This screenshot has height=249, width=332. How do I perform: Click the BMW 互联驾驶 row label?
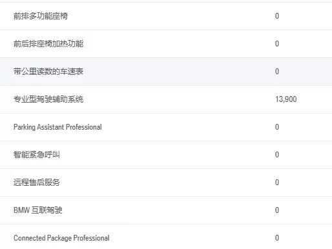(x=38, y=210)
